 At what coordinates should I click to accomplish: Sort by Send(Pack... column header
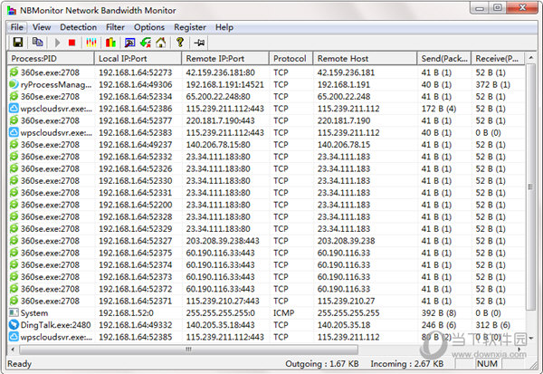[444, 58]
